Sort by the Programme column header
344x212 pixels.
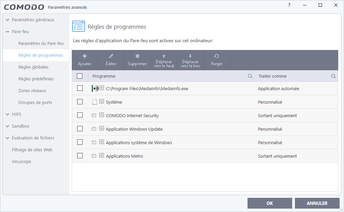click(x=104, y=76)
